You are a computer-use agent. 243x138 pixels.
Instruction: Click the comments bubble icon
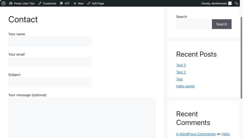pos(61,3)
